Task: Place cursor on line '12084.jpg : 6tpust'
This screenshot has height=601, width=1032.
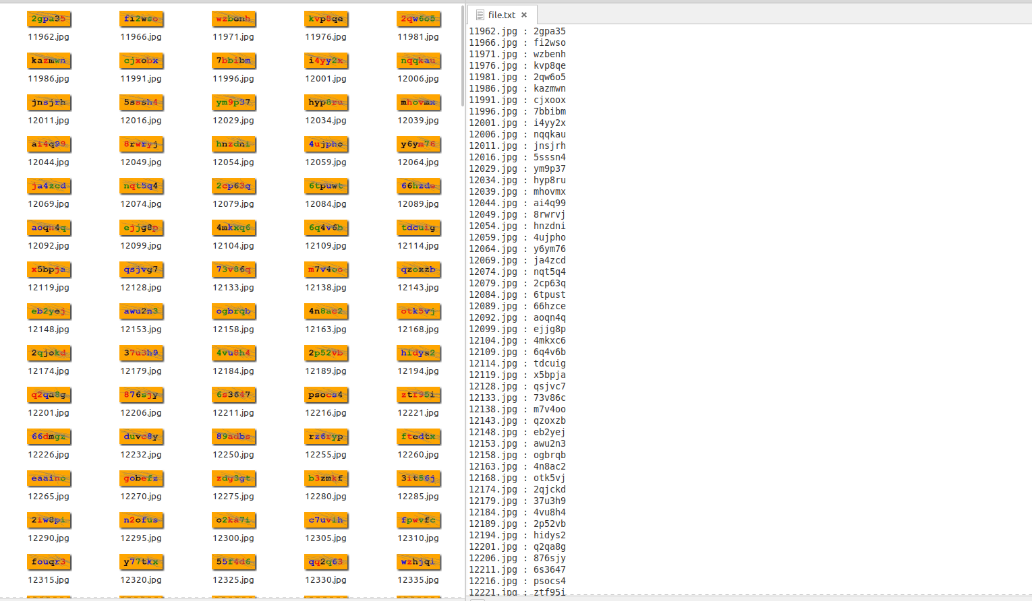Action: pyautogui.click(x=517, y=294)
